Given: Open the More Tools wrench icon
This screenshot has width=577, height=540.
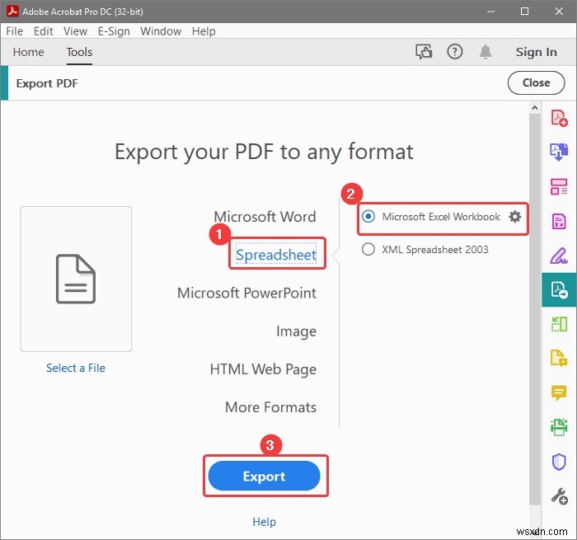Looking at the screenshot, I should [x=559, y=496].
